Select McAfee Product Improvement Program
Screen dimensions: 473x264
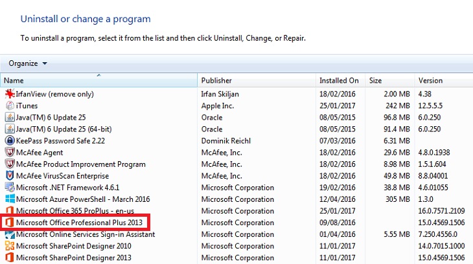pyautogui.click(x=81, y=164)
